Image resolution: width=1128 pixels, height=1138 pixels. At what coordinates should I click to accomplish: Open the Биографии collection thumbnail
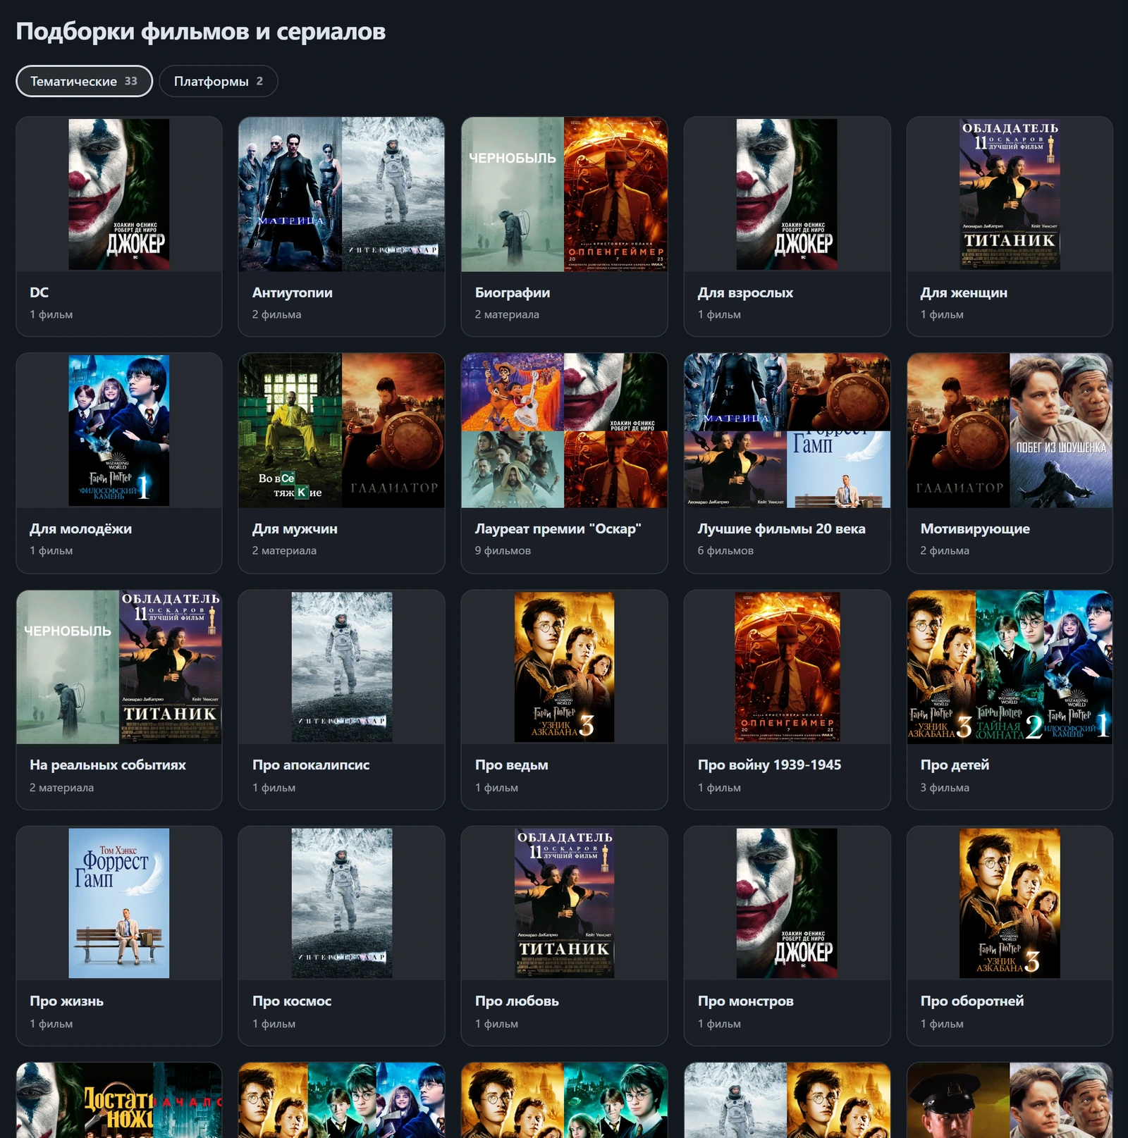[564, 194]
